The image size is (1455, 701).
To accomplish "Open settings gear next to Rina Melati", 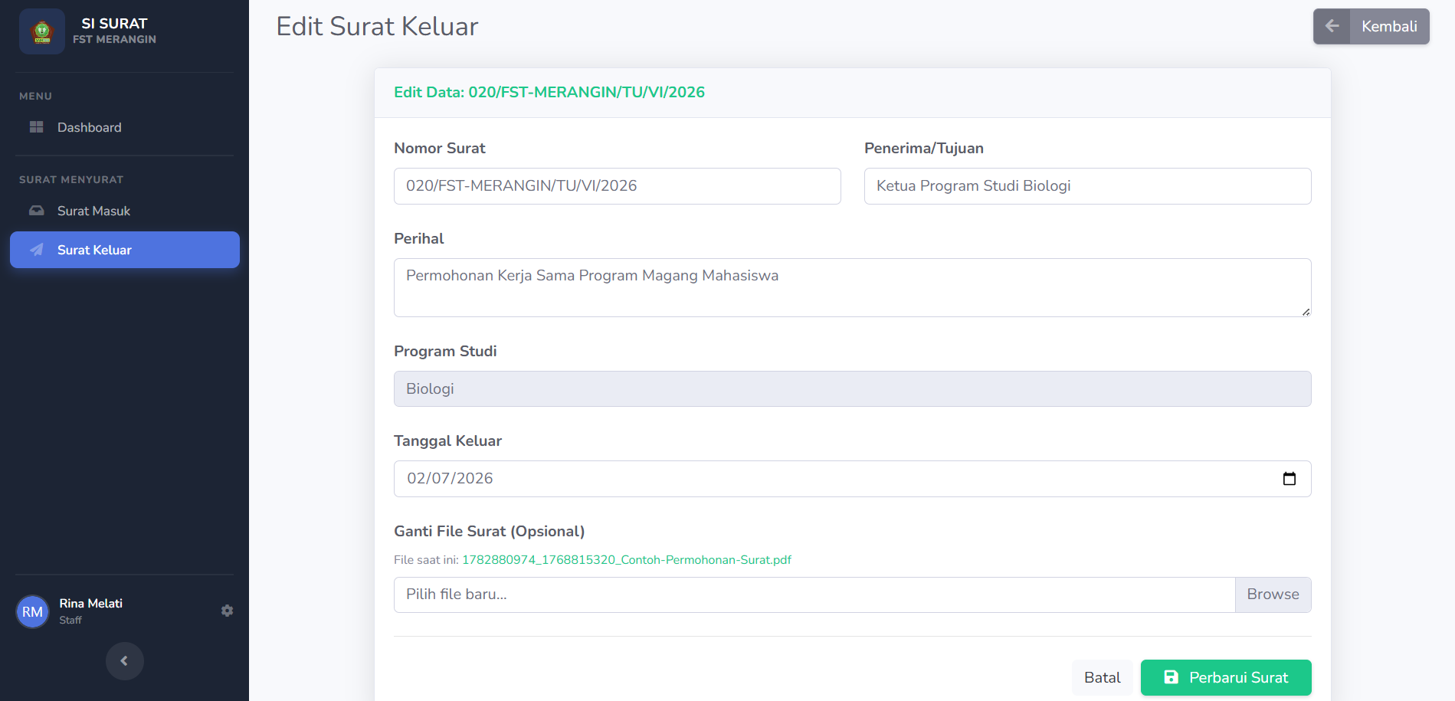I will (227, 611).
